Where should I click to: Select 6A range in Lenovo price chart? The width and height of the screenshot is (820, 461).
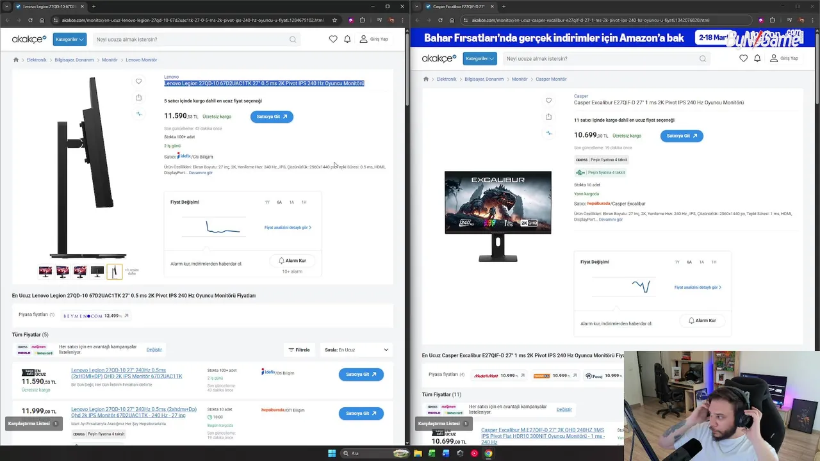(x=279, y=202)
